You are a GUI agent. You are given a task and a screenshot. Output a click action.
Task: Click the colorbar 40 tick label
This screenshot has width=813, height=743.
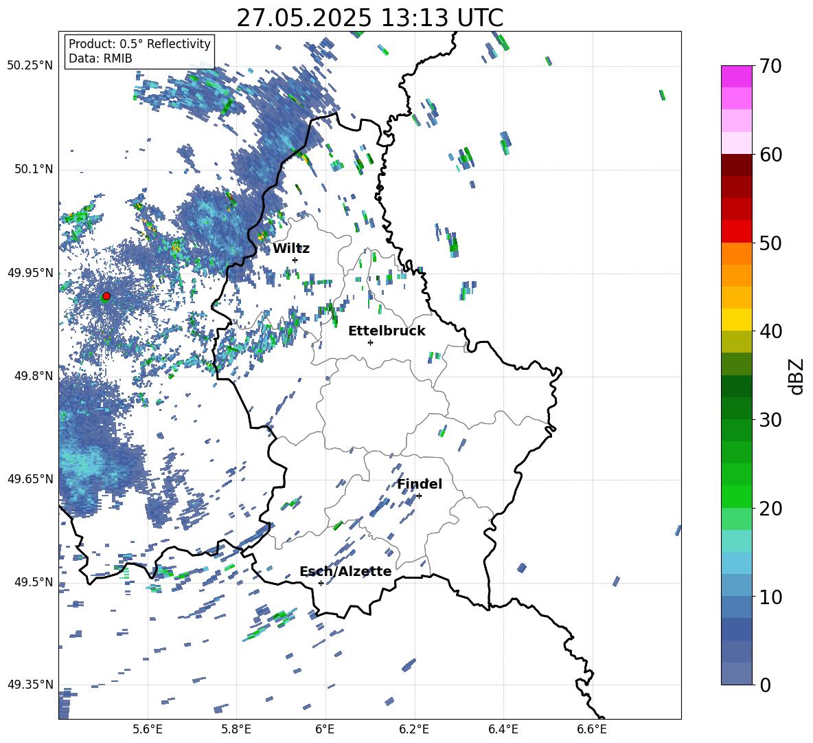pos(770,331)
